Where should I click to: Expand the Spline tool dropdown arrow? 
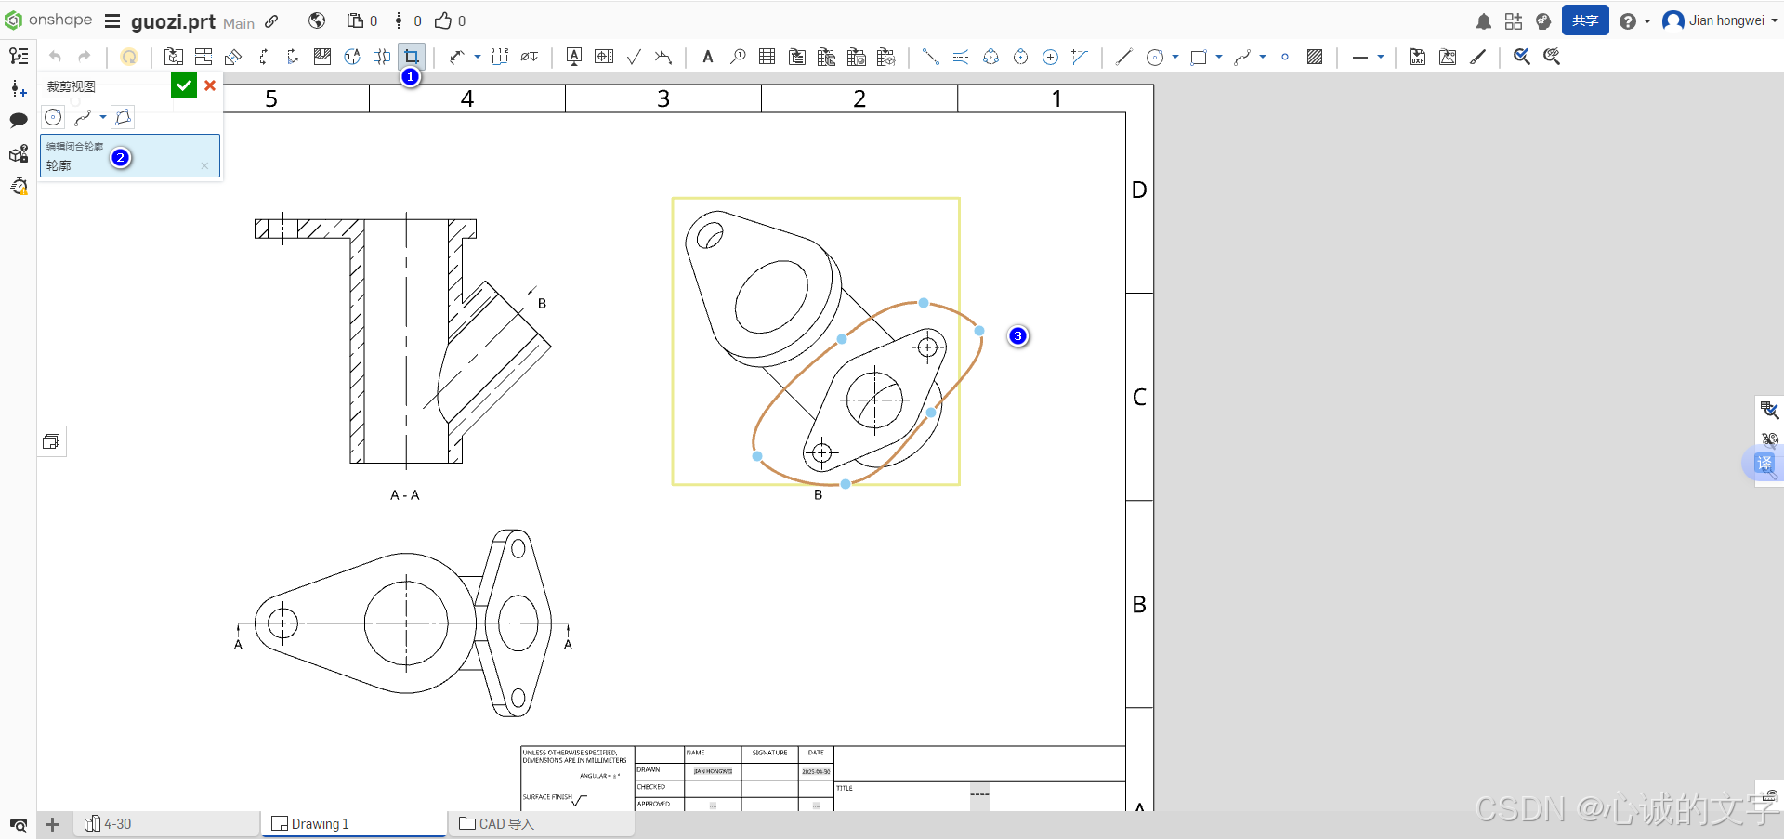click(1263, 57)
